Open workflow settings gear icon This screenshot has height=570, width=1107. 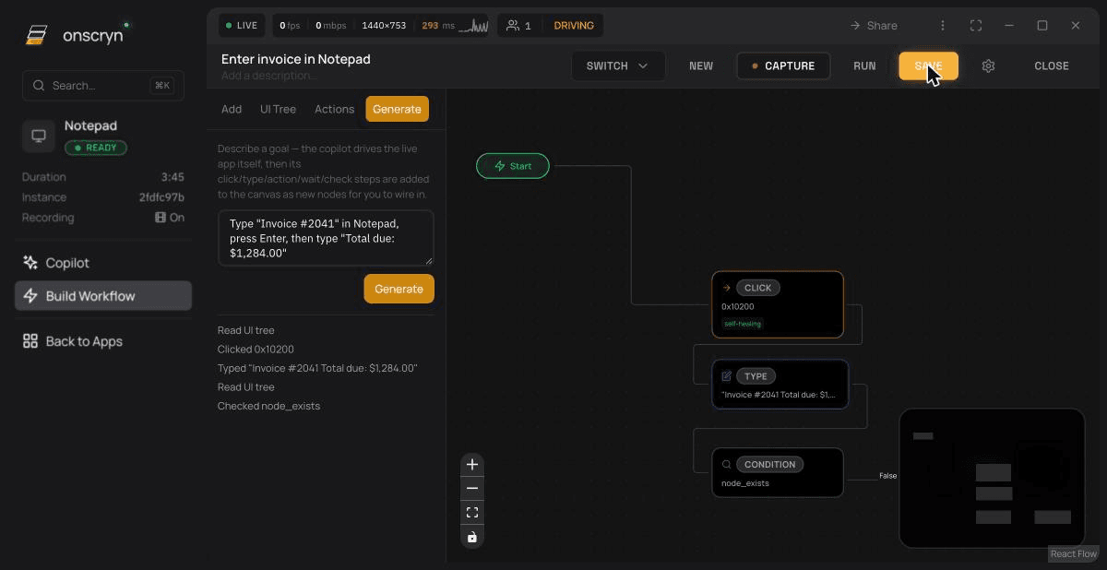pos(989,66)
